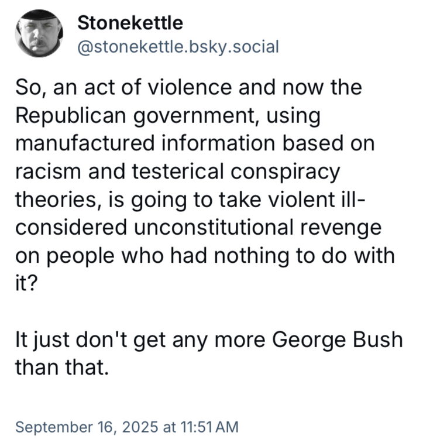The height and width of the screenshot is (439, 423).
Task: Click the words "take violent ill-"
Action: [308, 200]
